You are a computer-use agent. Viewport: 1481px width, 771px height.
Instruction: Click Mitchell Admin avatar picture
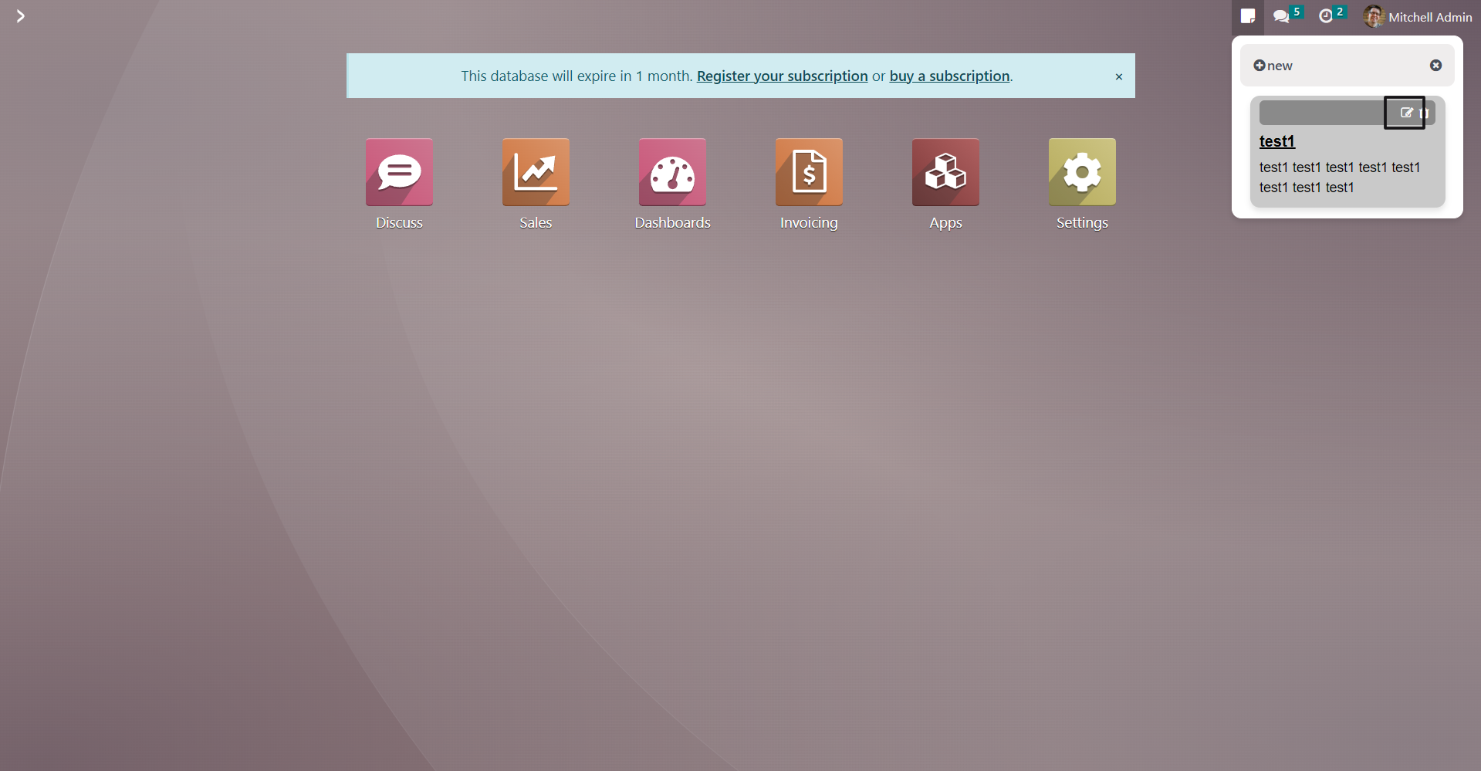(1373, 16)
